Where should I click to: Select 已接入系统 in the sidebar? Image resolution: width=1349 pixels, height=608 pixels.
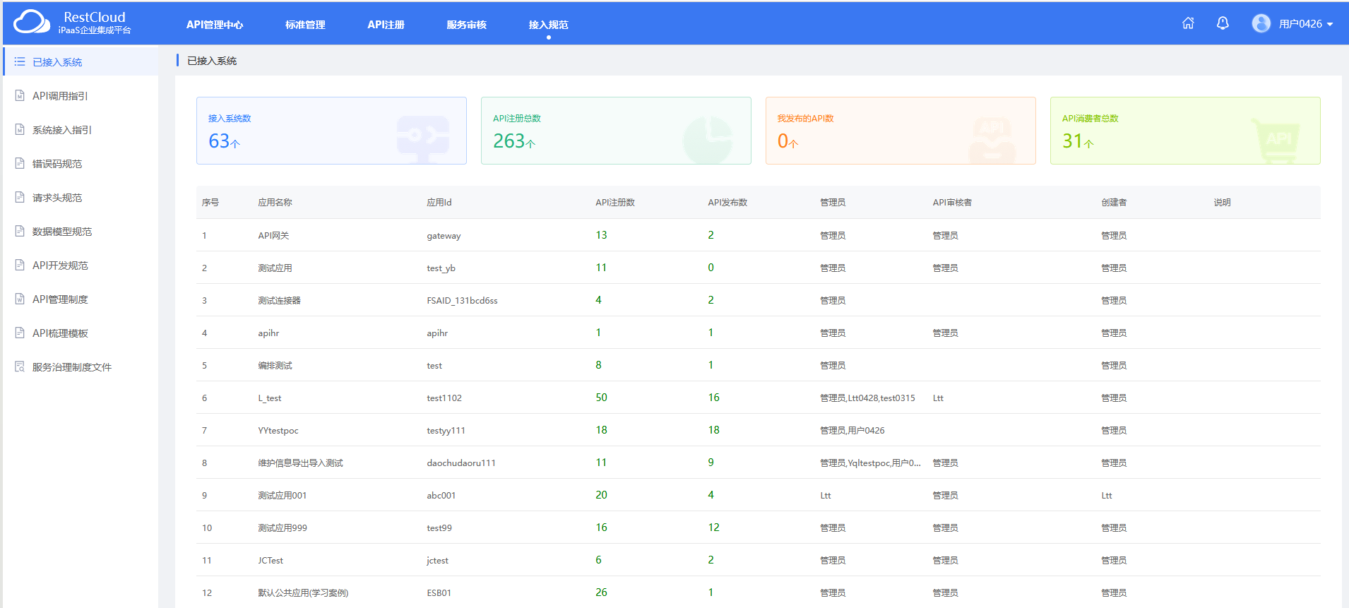coord(81,61)
